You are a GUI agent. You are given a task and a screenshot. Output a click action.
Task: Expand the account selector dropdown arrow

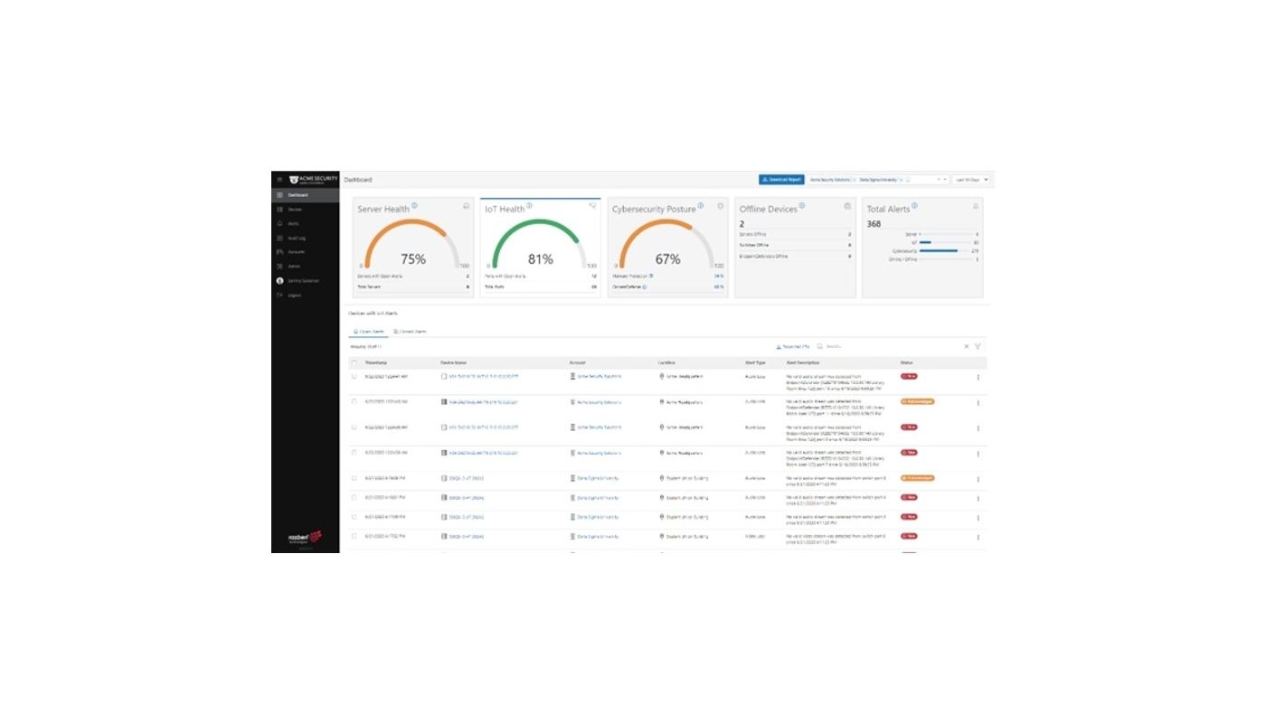[x=945, y=180]
